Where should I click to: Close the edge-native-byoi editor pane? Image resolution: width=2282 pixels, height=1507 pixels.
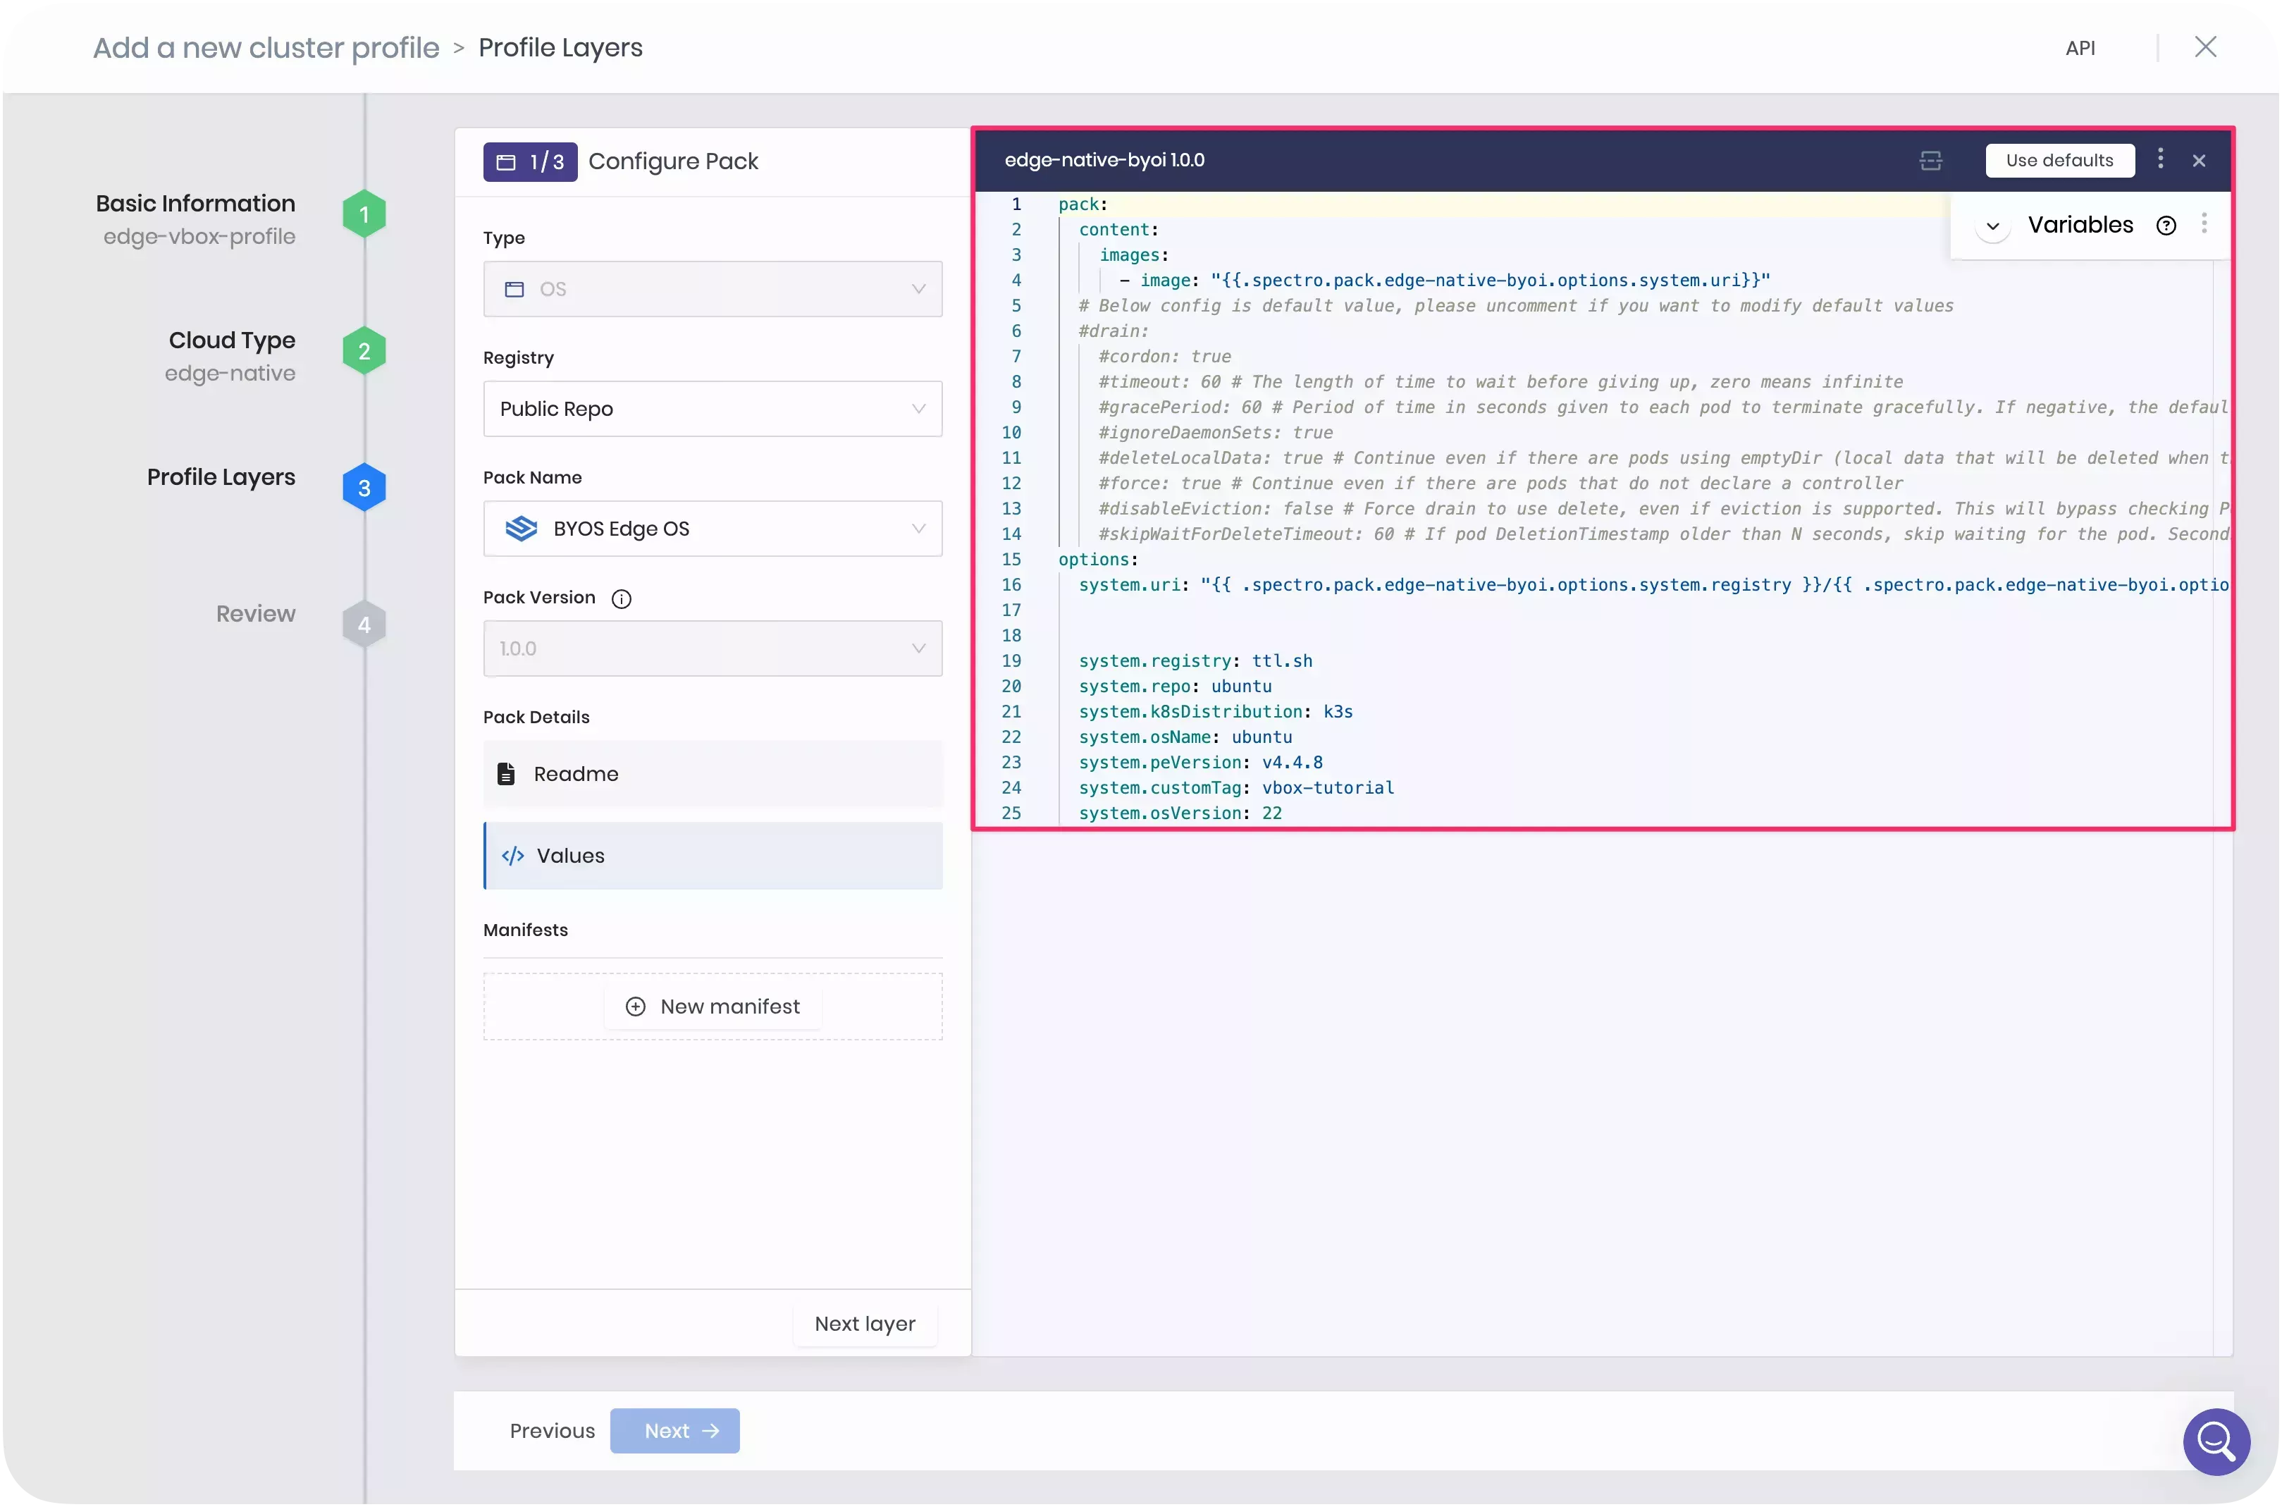click(2200, 161)
